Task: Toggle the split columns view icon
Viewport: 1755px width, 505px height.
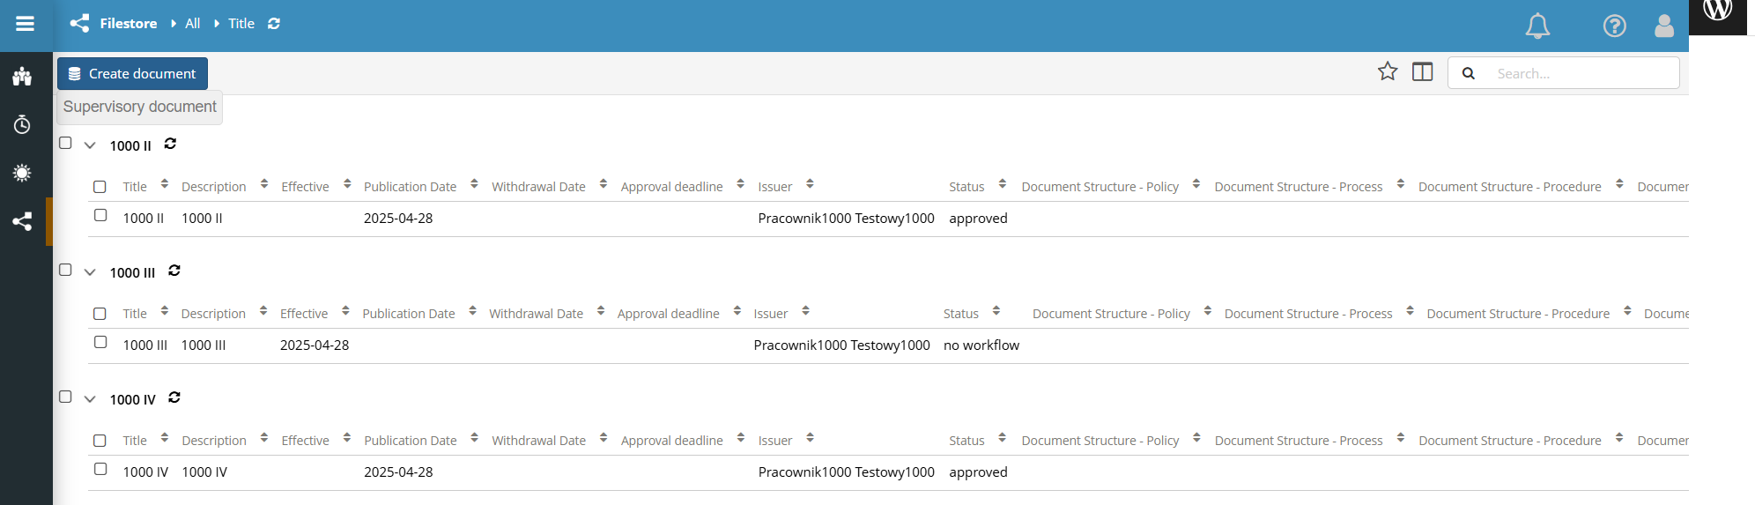Action: (x=1422, y=71)
